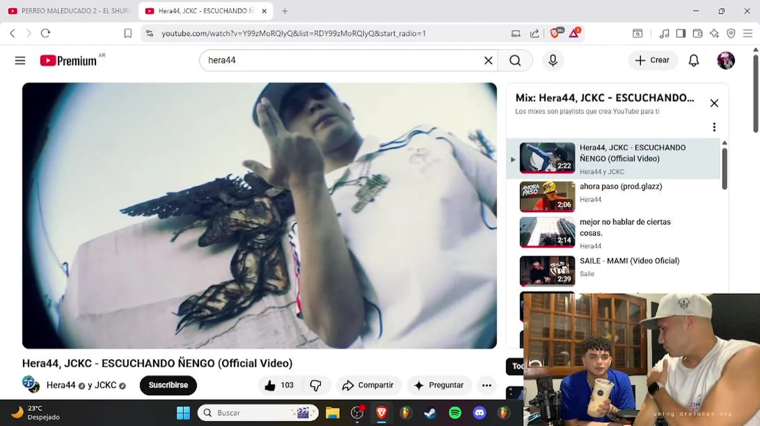Open more actions menu below video
The width and height of the screenshot is (760, 426).
pyautogui.click(x=487, y=385)
